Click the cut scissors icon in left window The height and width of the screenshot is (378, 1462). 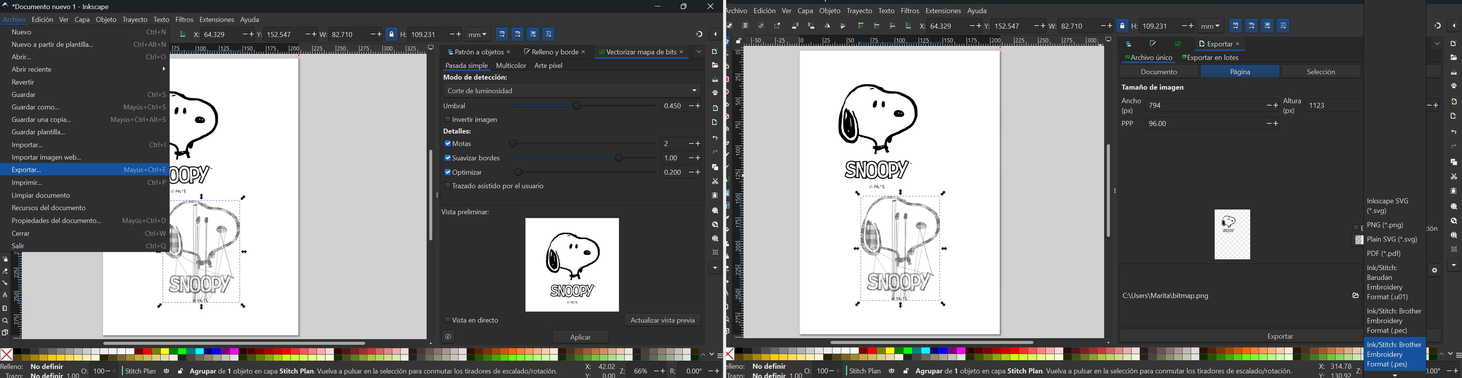[x=715, y=182]
